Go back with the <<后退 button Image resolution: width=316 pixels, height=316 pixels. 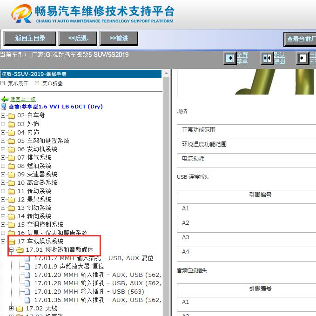(78, 38)
